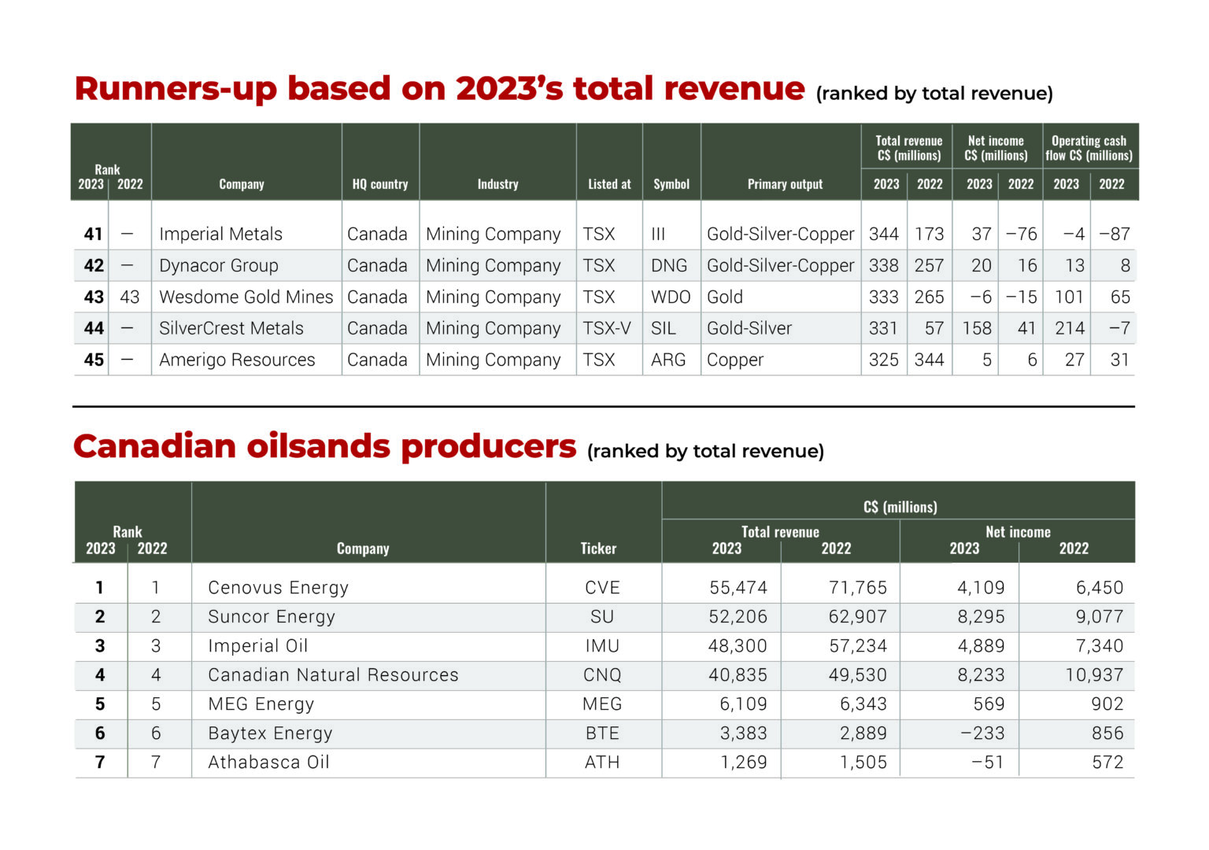
Task: Click the Imperial Metals company name
Action: pos(221,234)
